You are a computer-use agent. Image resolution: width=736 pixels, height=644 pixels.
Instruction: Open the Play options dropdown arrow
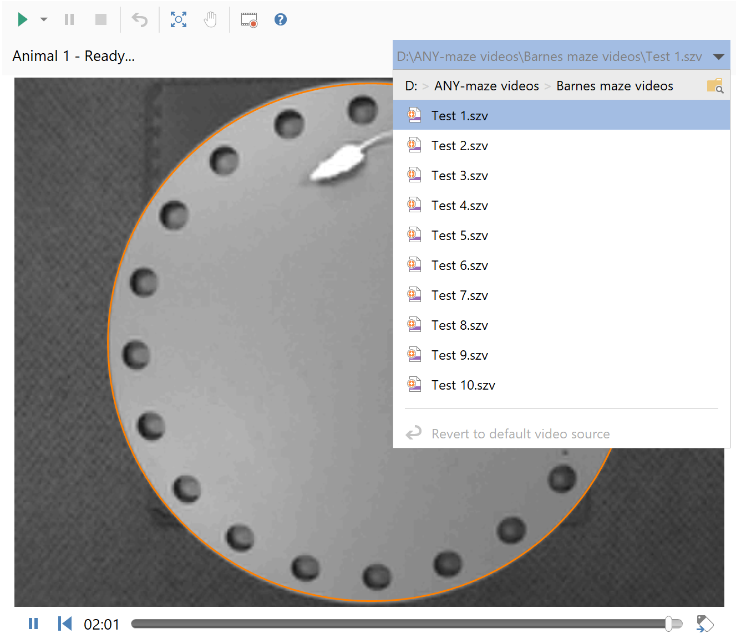click(43, 19)
